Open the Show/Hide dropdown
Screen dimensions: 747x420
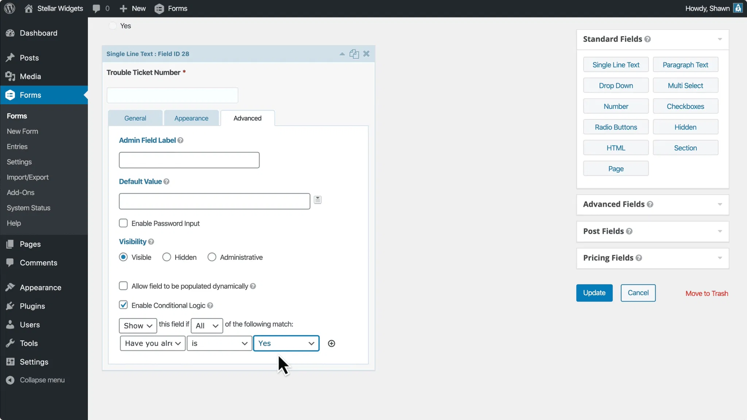click(x=138, y=325)
